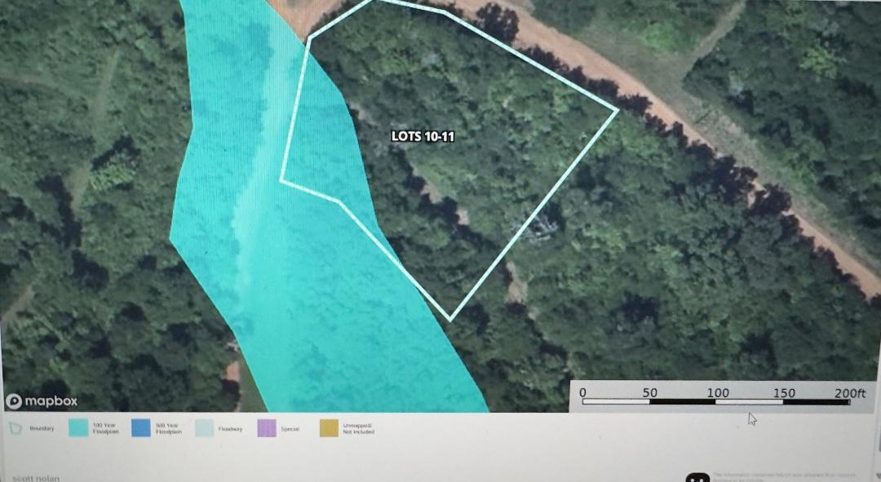Screen dimensions: 881x482
Task: Click the Special legend label
Action: (290, 428)
